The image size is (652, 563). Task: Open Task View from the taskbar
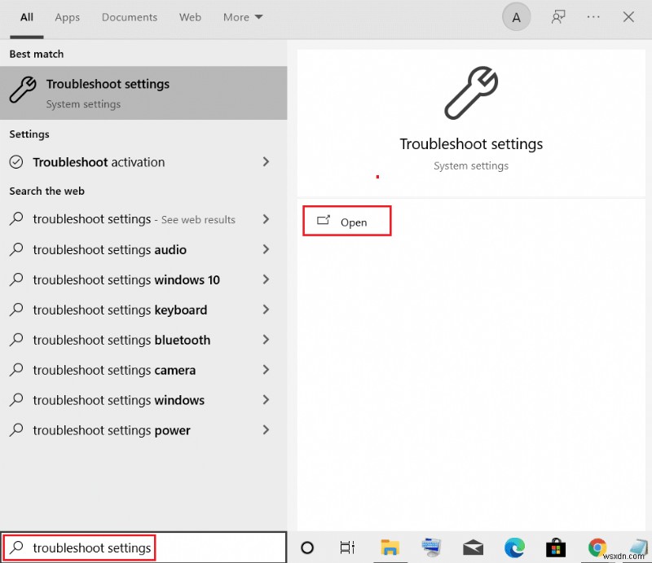pos(346,548)
